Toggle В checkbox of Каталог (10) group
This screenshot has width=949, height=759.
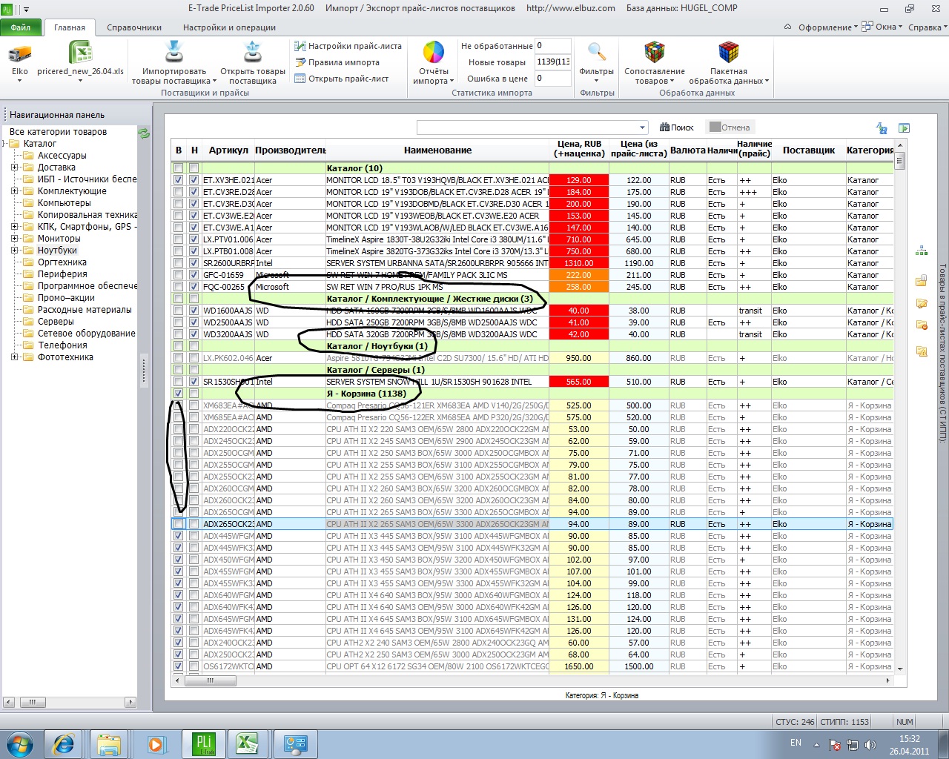[x=178, y=168]
